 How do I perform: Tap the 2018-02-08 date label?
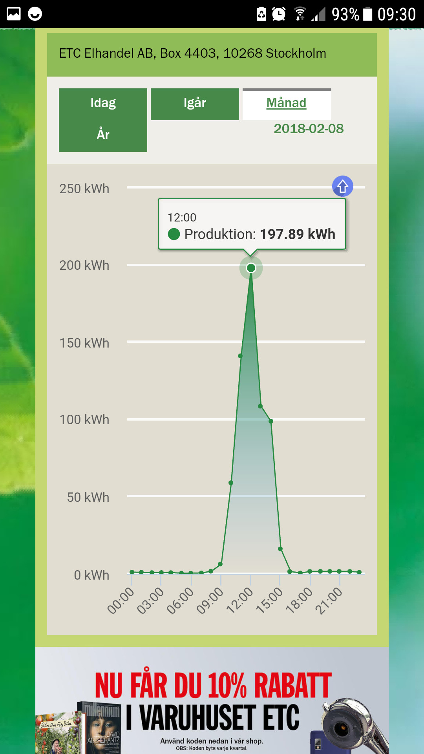[309, 129]
